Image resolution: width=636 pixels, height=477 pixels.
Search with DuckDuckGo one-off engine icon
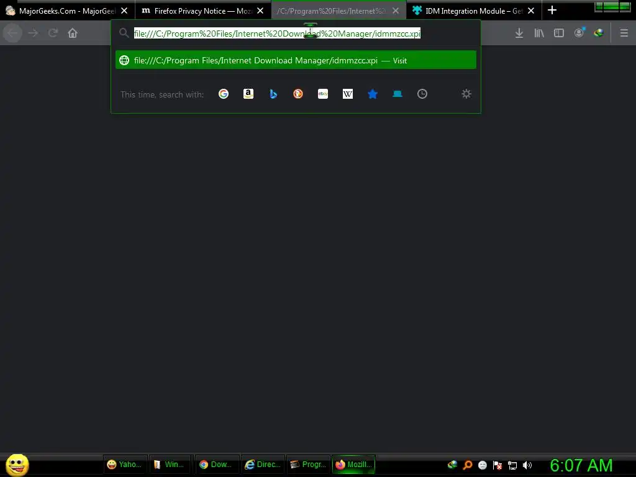[298, 94]
